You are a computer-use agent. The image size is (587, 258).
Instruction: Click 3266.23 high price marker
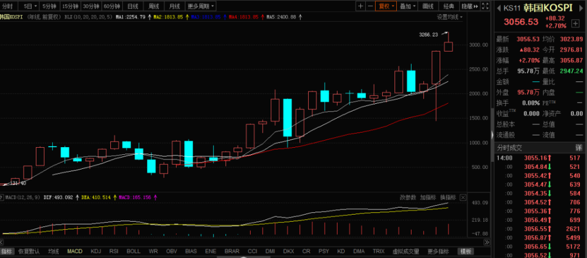click(429, 35)
